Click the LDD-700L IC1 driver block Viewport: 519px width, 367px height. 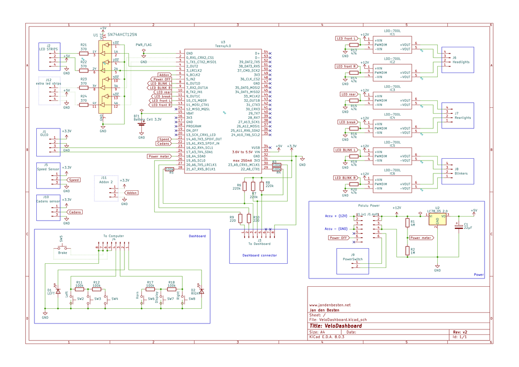[x=392, y=44]
